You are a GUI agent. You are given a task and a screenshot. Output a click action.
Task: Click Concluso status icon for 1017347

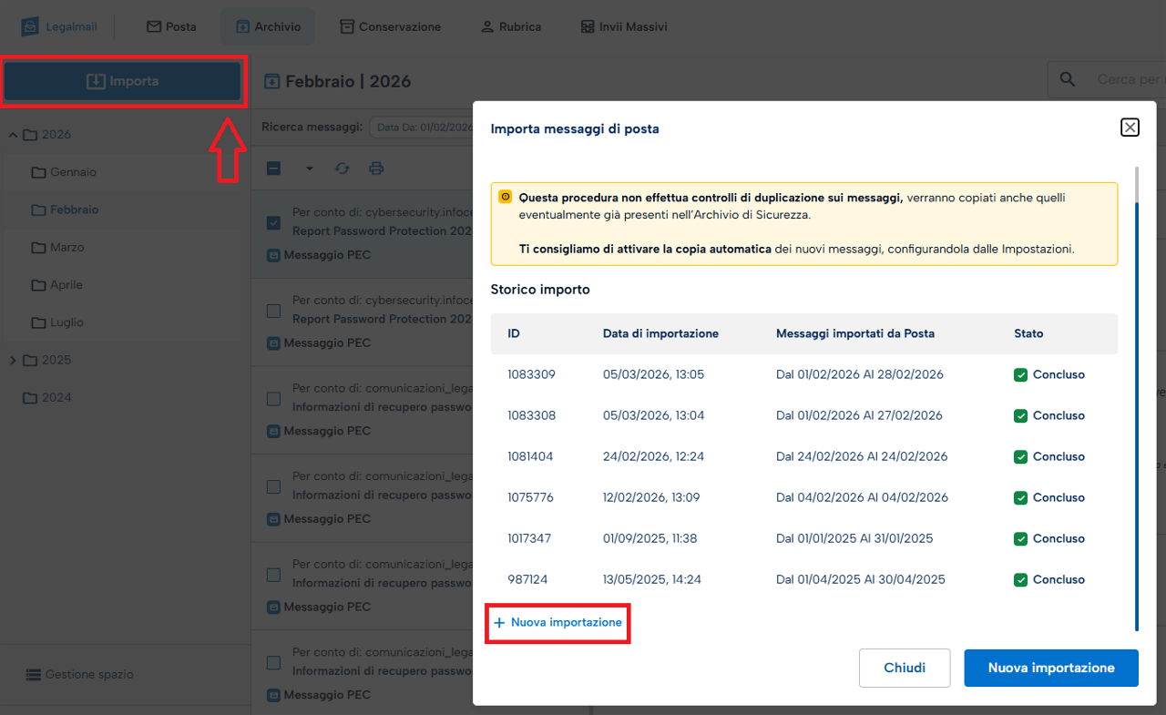(1020, 538)
